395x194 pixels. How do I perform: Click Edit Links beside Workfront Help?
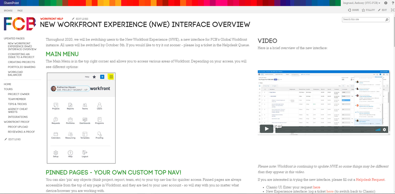81,19
